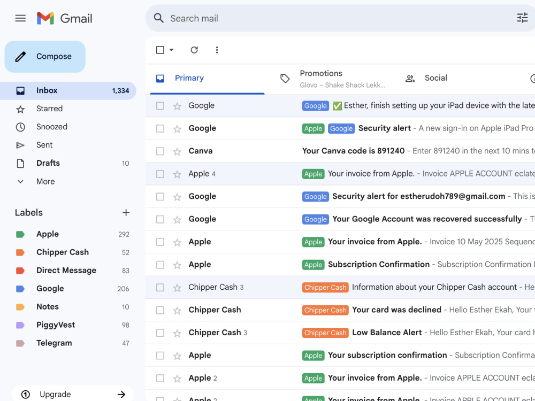The height and width of the screenshot is (401, 535).
Task: Star the Low Balance Alert email
Action: pos(177,333)
